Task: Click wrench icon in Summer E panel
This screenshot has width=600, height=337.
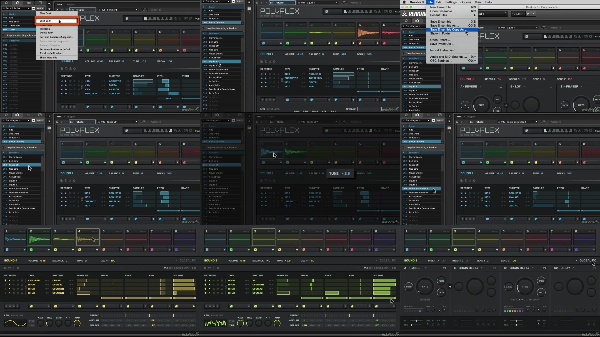Action: coord(49,4)
